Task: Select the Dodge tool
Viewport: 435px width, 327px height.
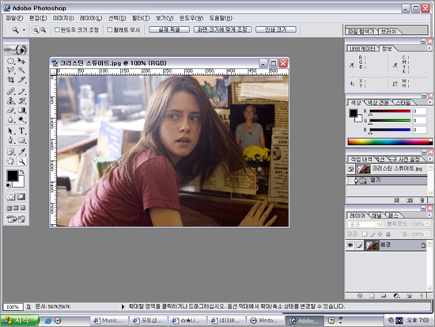Action: pos(21,120)
